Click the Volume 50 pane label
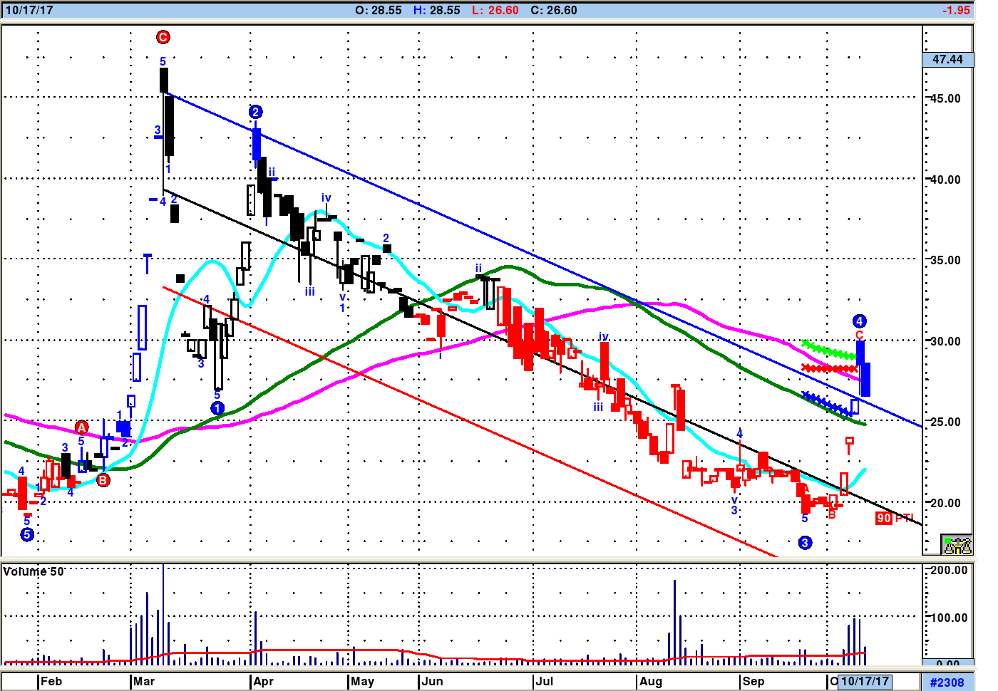Screen dimensions: 998x691 (x=34, y=571)
